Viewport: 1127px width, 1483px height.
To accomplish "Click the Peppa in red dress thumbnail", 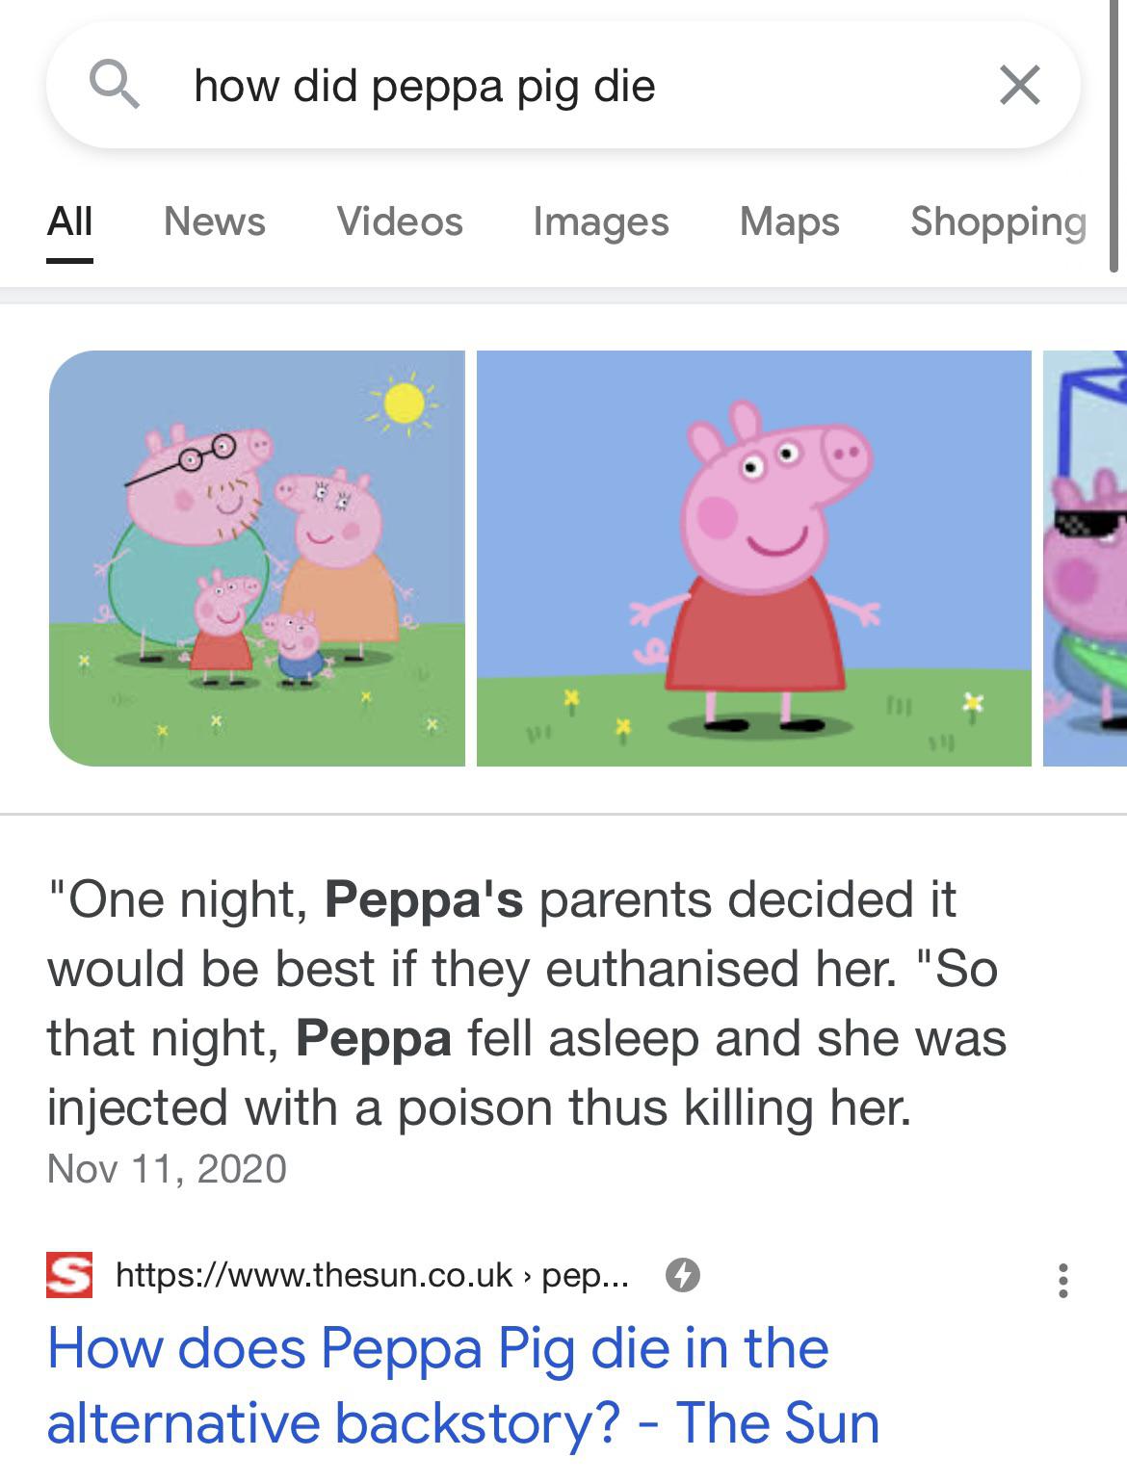I will 756,559.
